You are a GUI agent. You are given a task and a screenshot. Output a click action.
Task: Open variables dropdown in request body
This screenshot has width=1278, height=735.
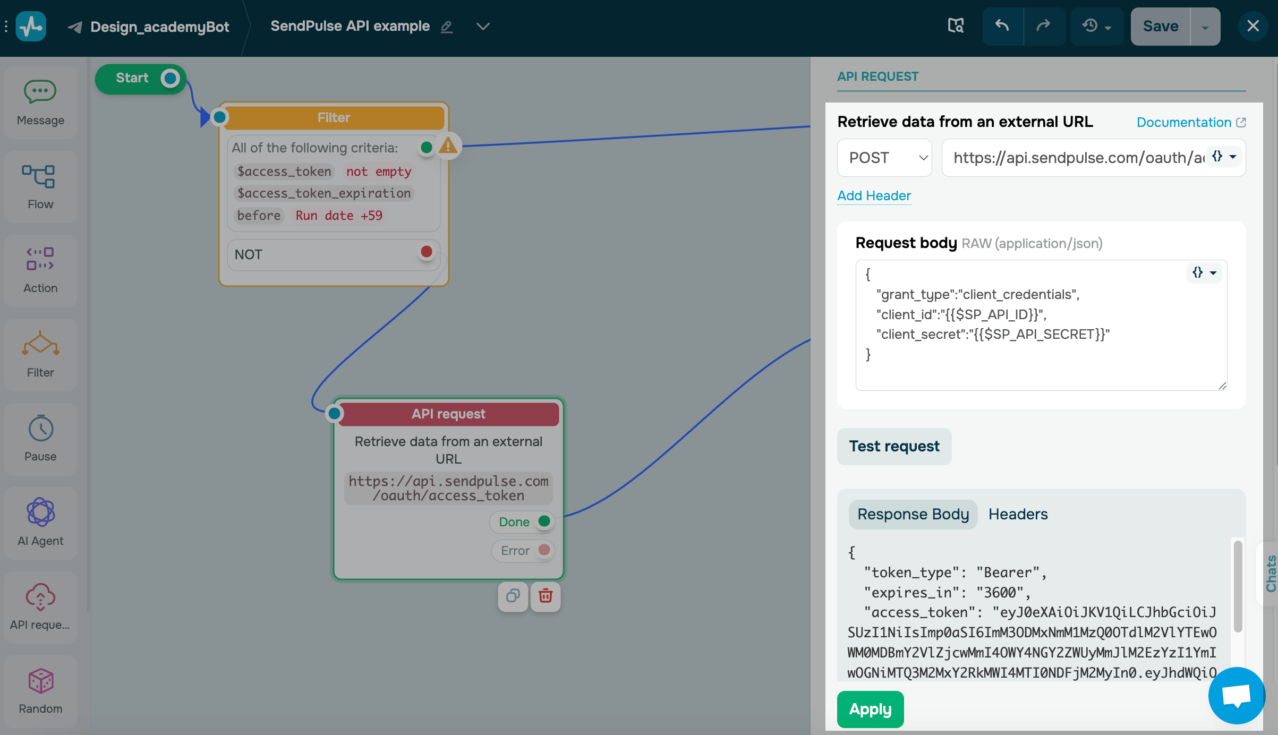tap(1204, 273)
